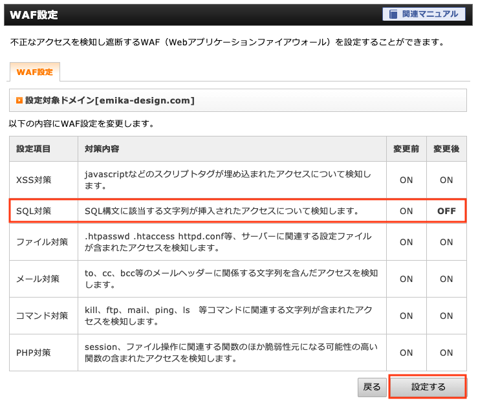The height and width of the screenshot is (403, 478).
Task: Click the 変更後 ON value for ファイル対策
Action: 446,242
